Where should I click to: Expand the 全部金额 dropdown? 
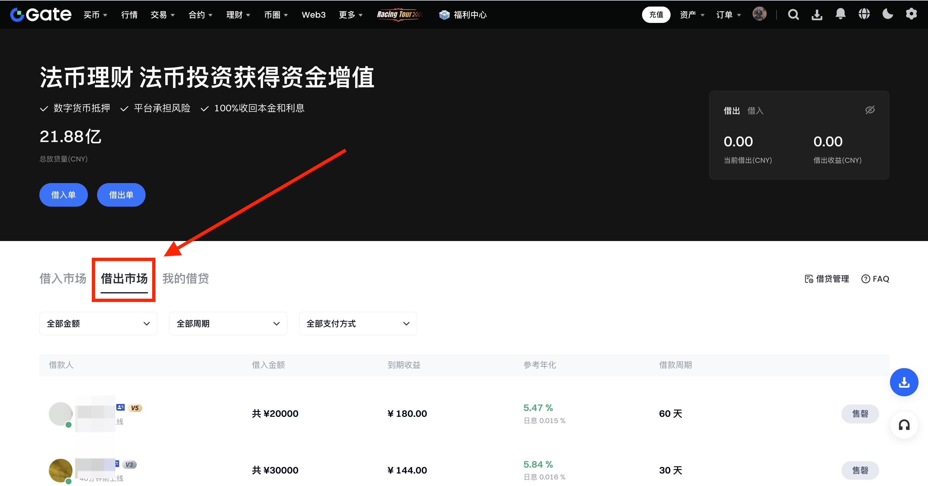98,324
